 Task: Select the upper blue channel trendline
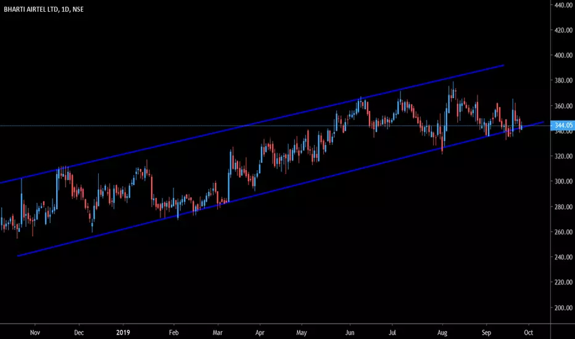252,125
